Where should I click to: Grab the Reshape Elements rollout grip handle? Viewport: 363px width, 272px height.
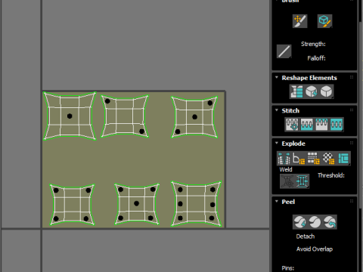[x=352, y=77]
